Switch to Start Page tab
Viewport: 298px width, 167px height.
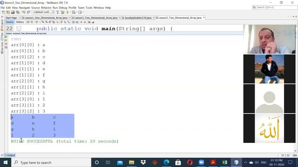click(x=11, y=18)
